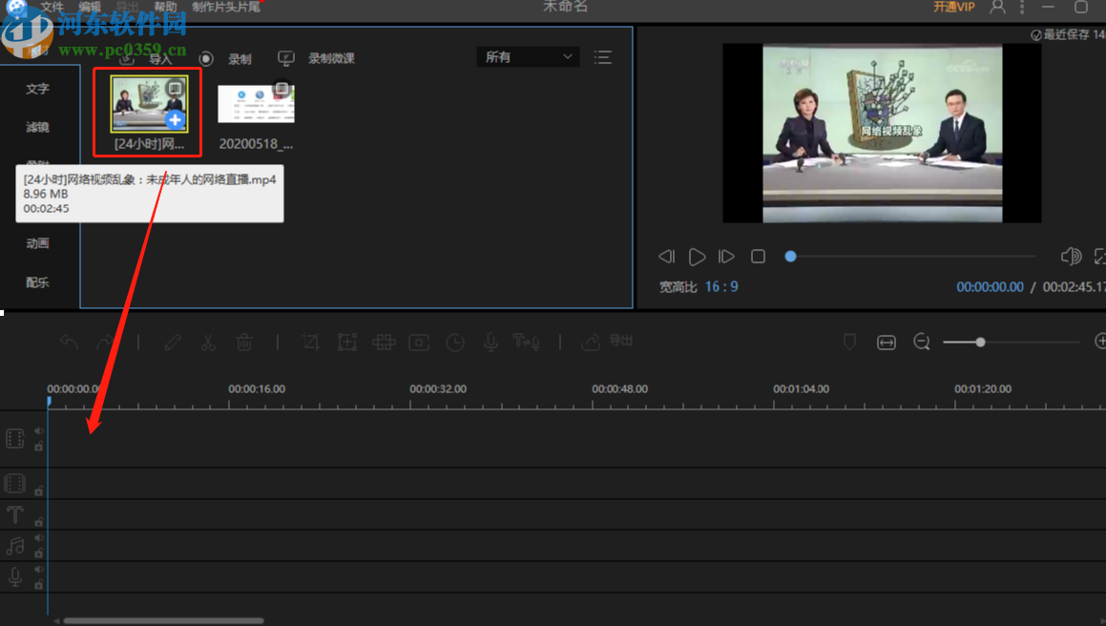Open the 帮助 menu
This screenshot has height=626, width=1106.
[x=165, y=7]
